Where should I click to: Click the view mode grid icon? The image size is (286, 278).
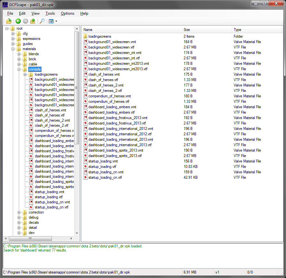point(51,21)
